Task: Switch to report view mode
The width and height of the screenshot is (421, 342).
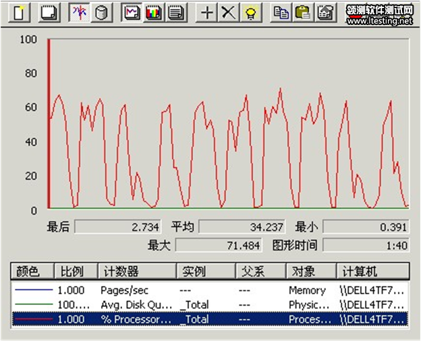Action: (x=175, y=13)
